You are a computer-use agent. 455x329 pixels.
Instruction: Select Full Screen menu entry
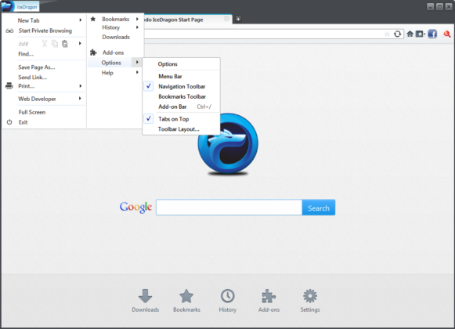coord(32,112)
